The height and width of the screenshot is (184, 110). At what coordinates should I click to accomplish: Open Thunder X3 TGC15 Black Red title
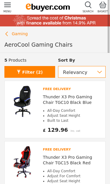pos(67,160)
